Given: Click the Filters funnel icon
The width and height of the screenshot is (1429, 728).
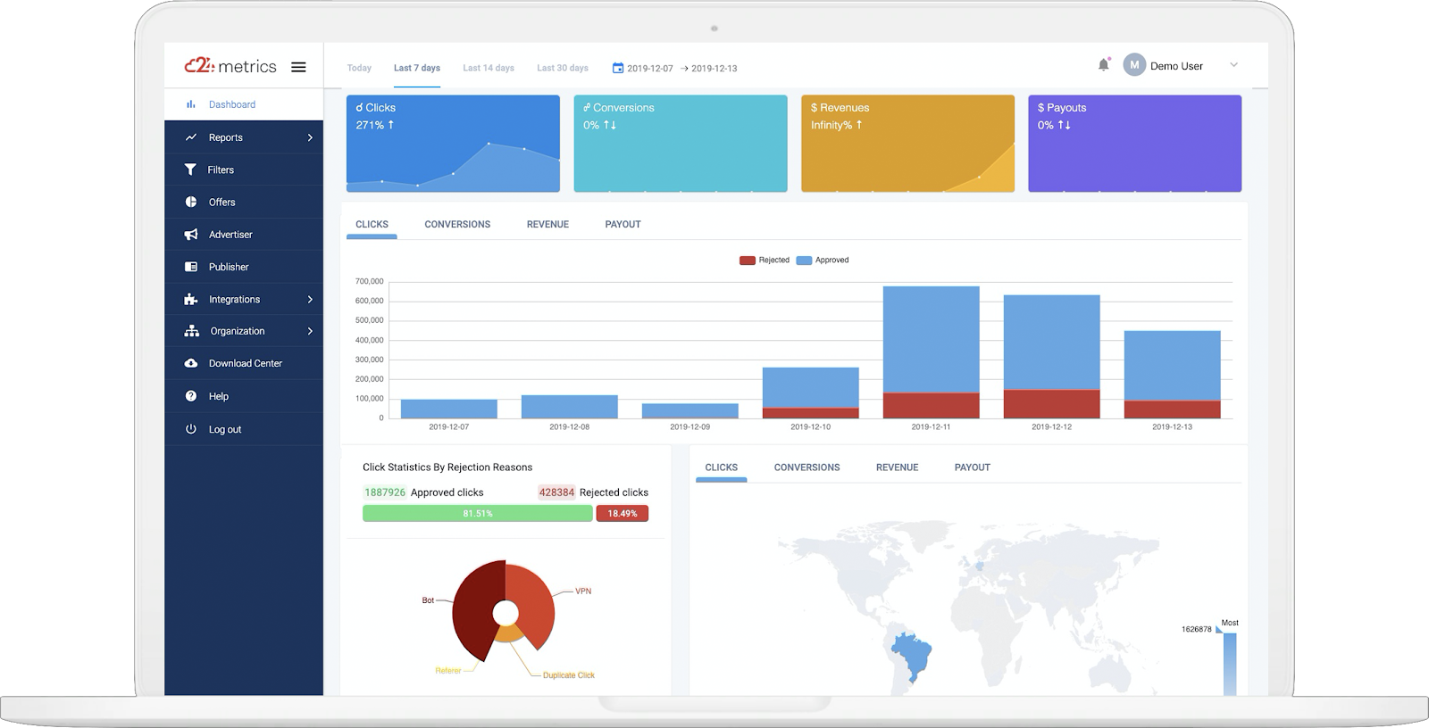Looking at the screenshot, I should (x=190, y=170).
